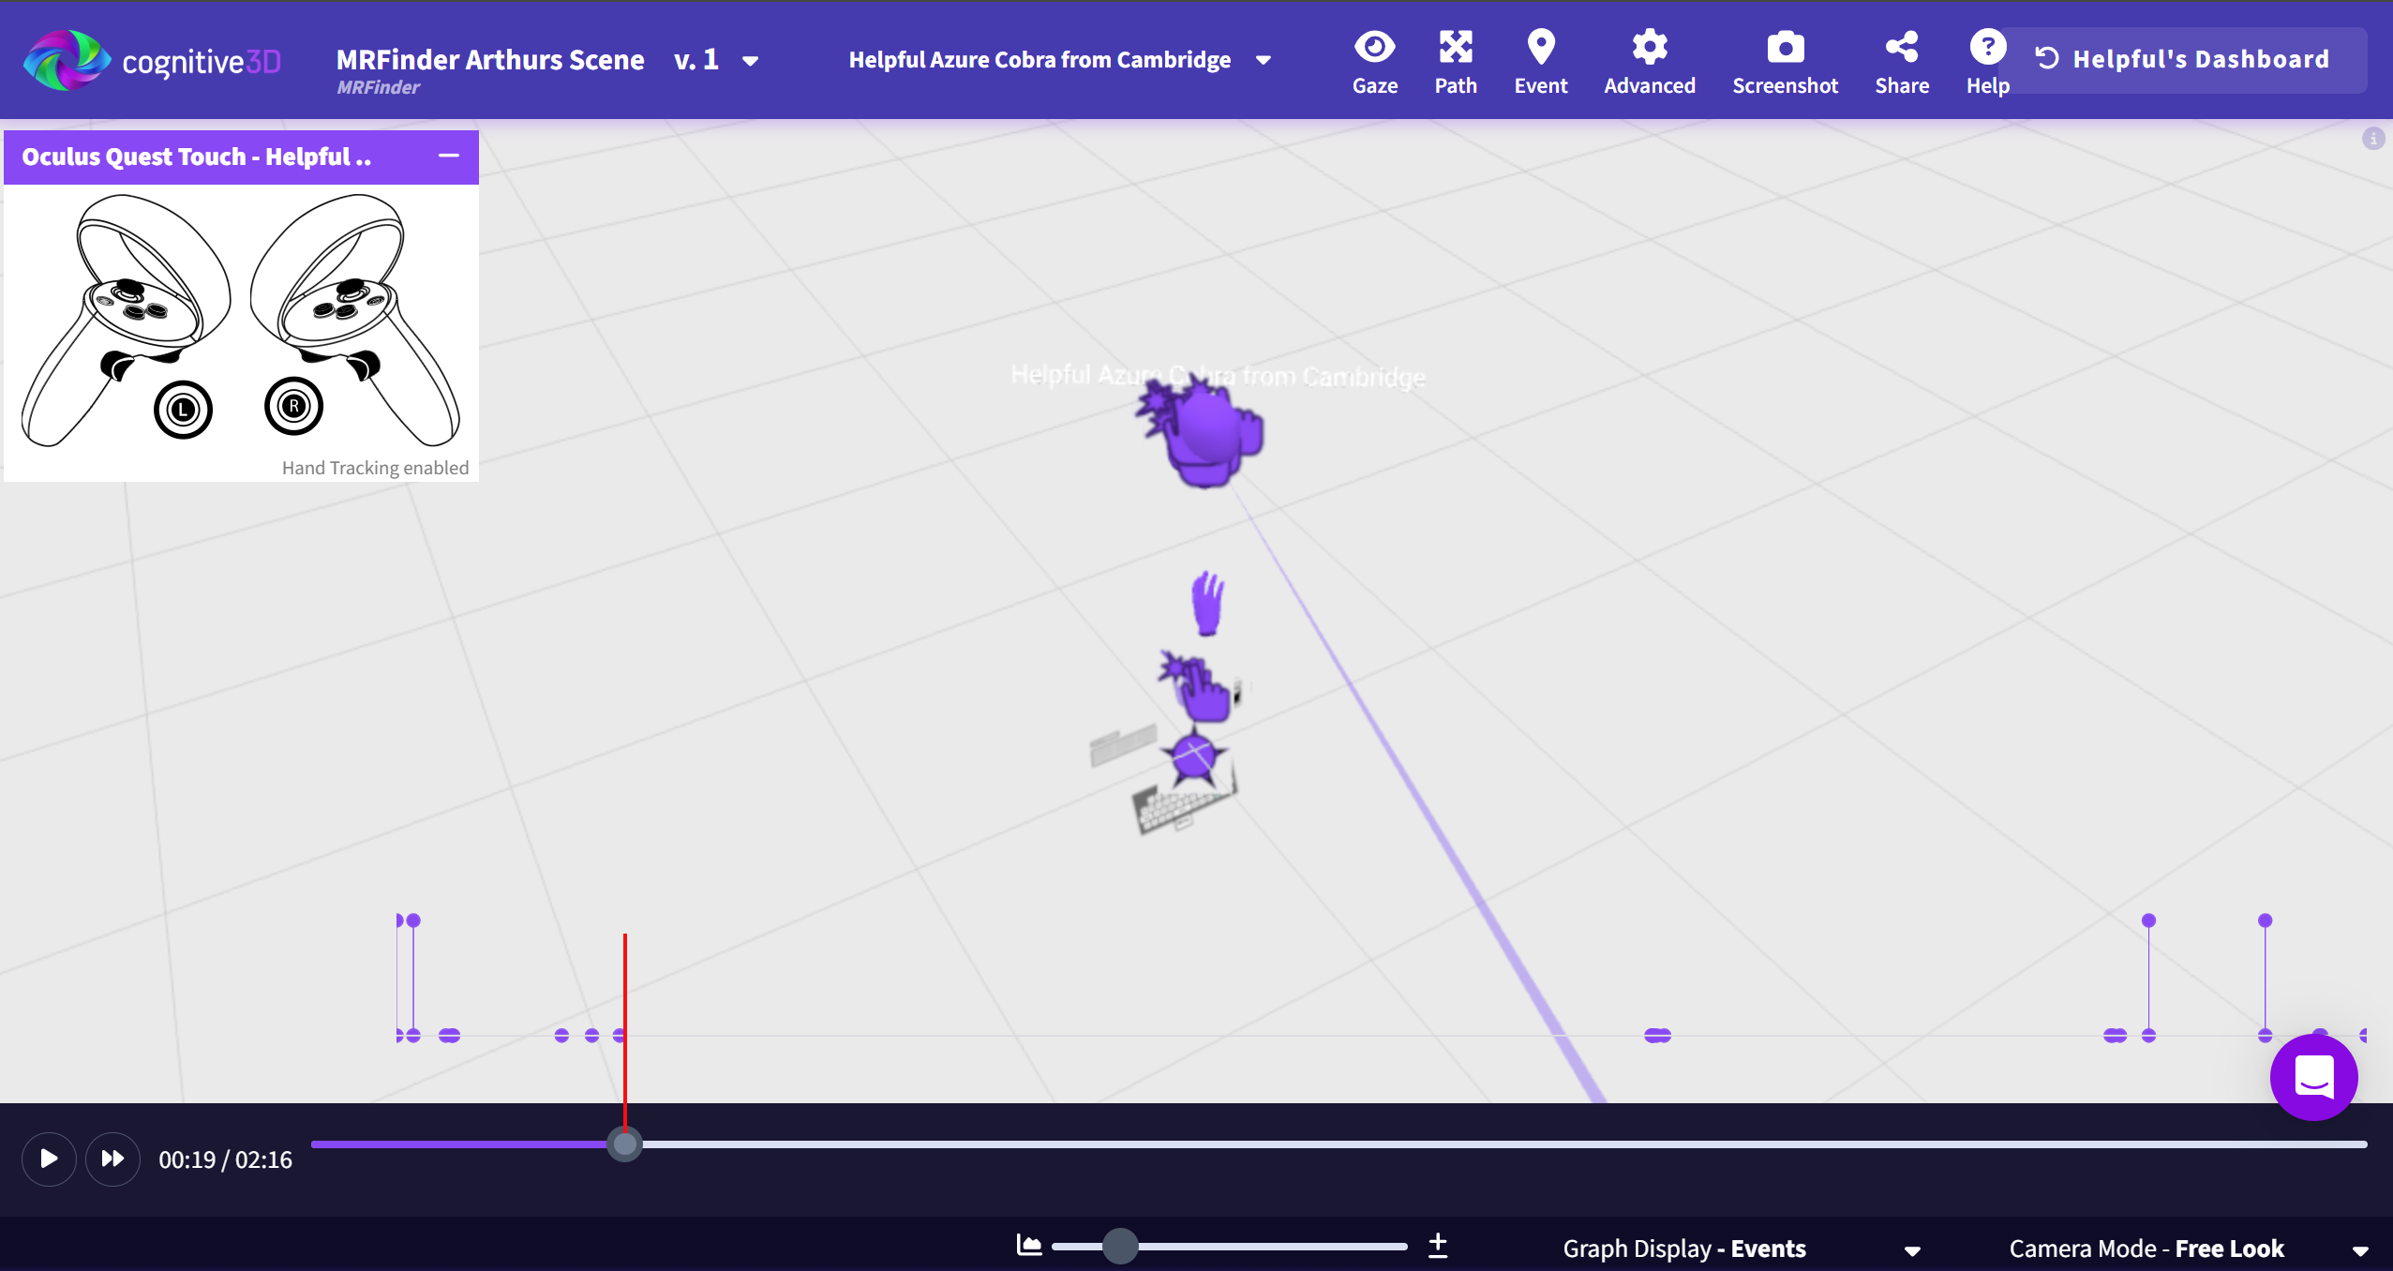Click the chart icon beside zoom slider
The height and width of the screenshot is (1271, 2393).
point(1029,1246)
